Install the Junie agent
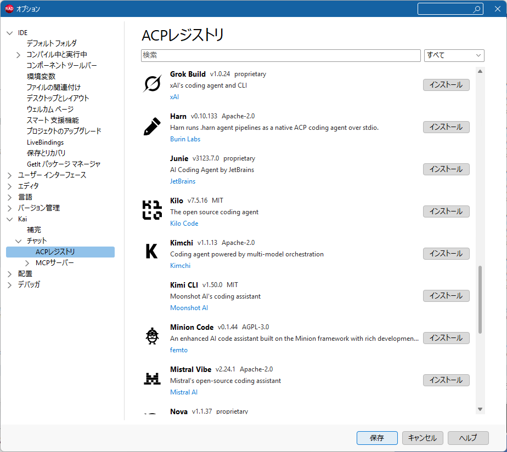This screenshot has height=452, width=507. [x=446, y=169]
